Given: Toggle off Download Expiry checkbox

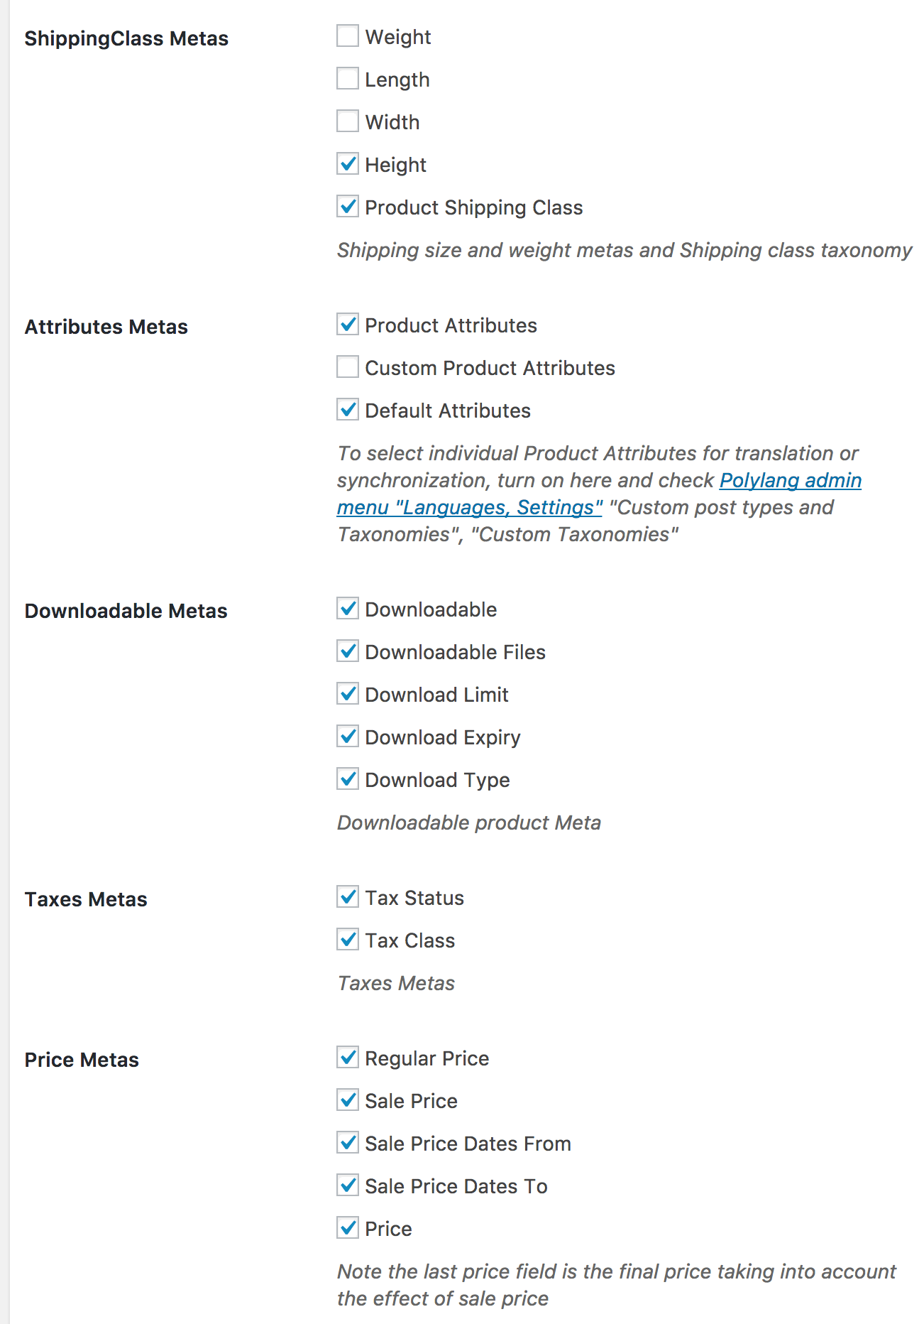Looking at the screenshot, I should 348,737.
